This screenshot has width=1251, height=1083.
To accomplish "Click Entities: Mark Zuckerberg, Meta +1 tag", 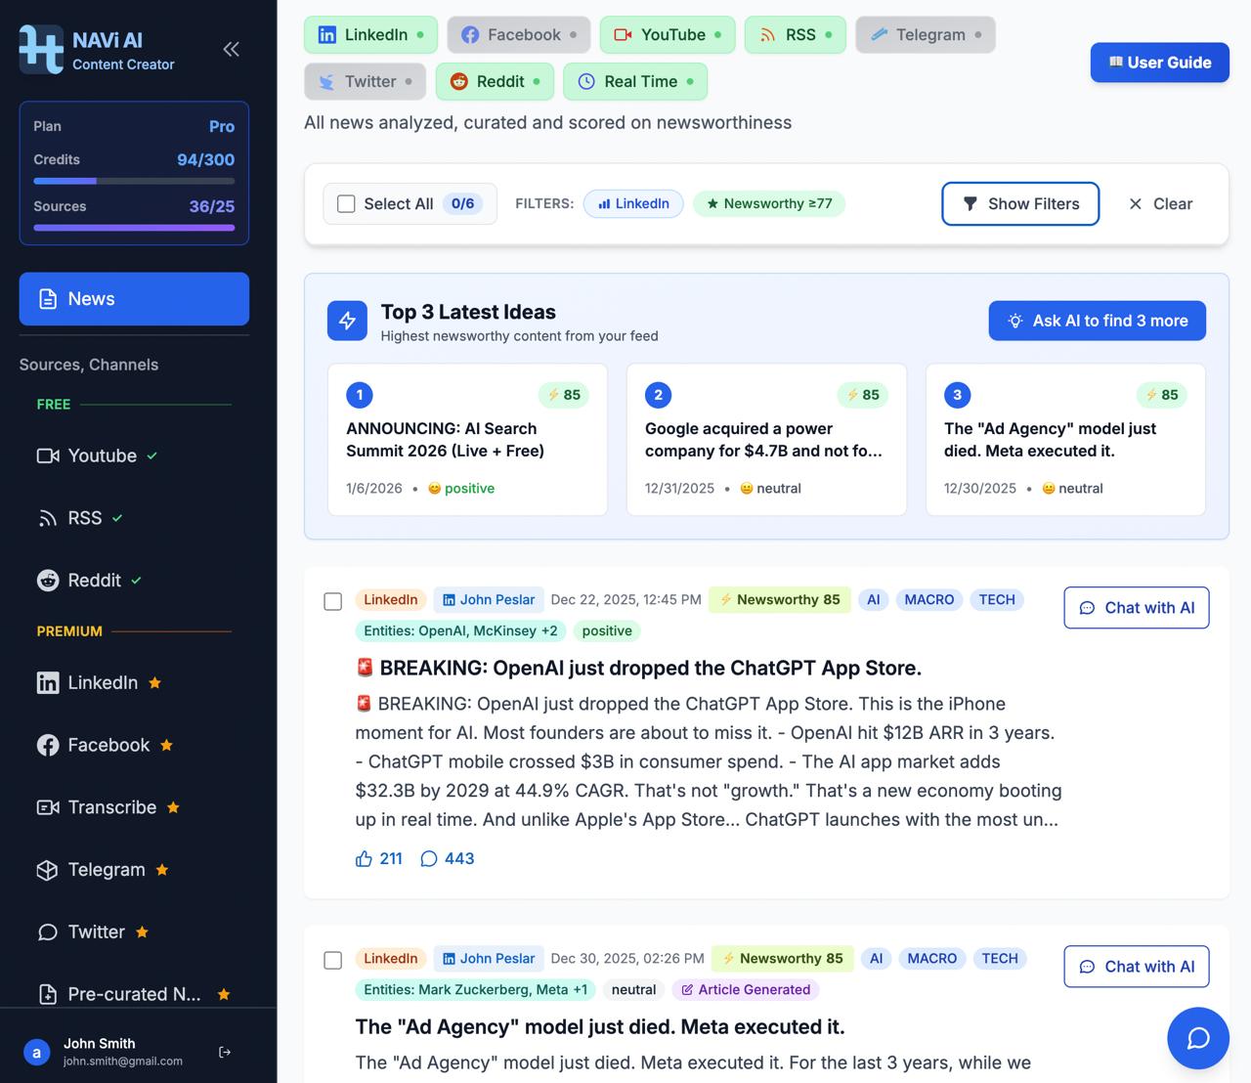I will (x=475, y=989).
